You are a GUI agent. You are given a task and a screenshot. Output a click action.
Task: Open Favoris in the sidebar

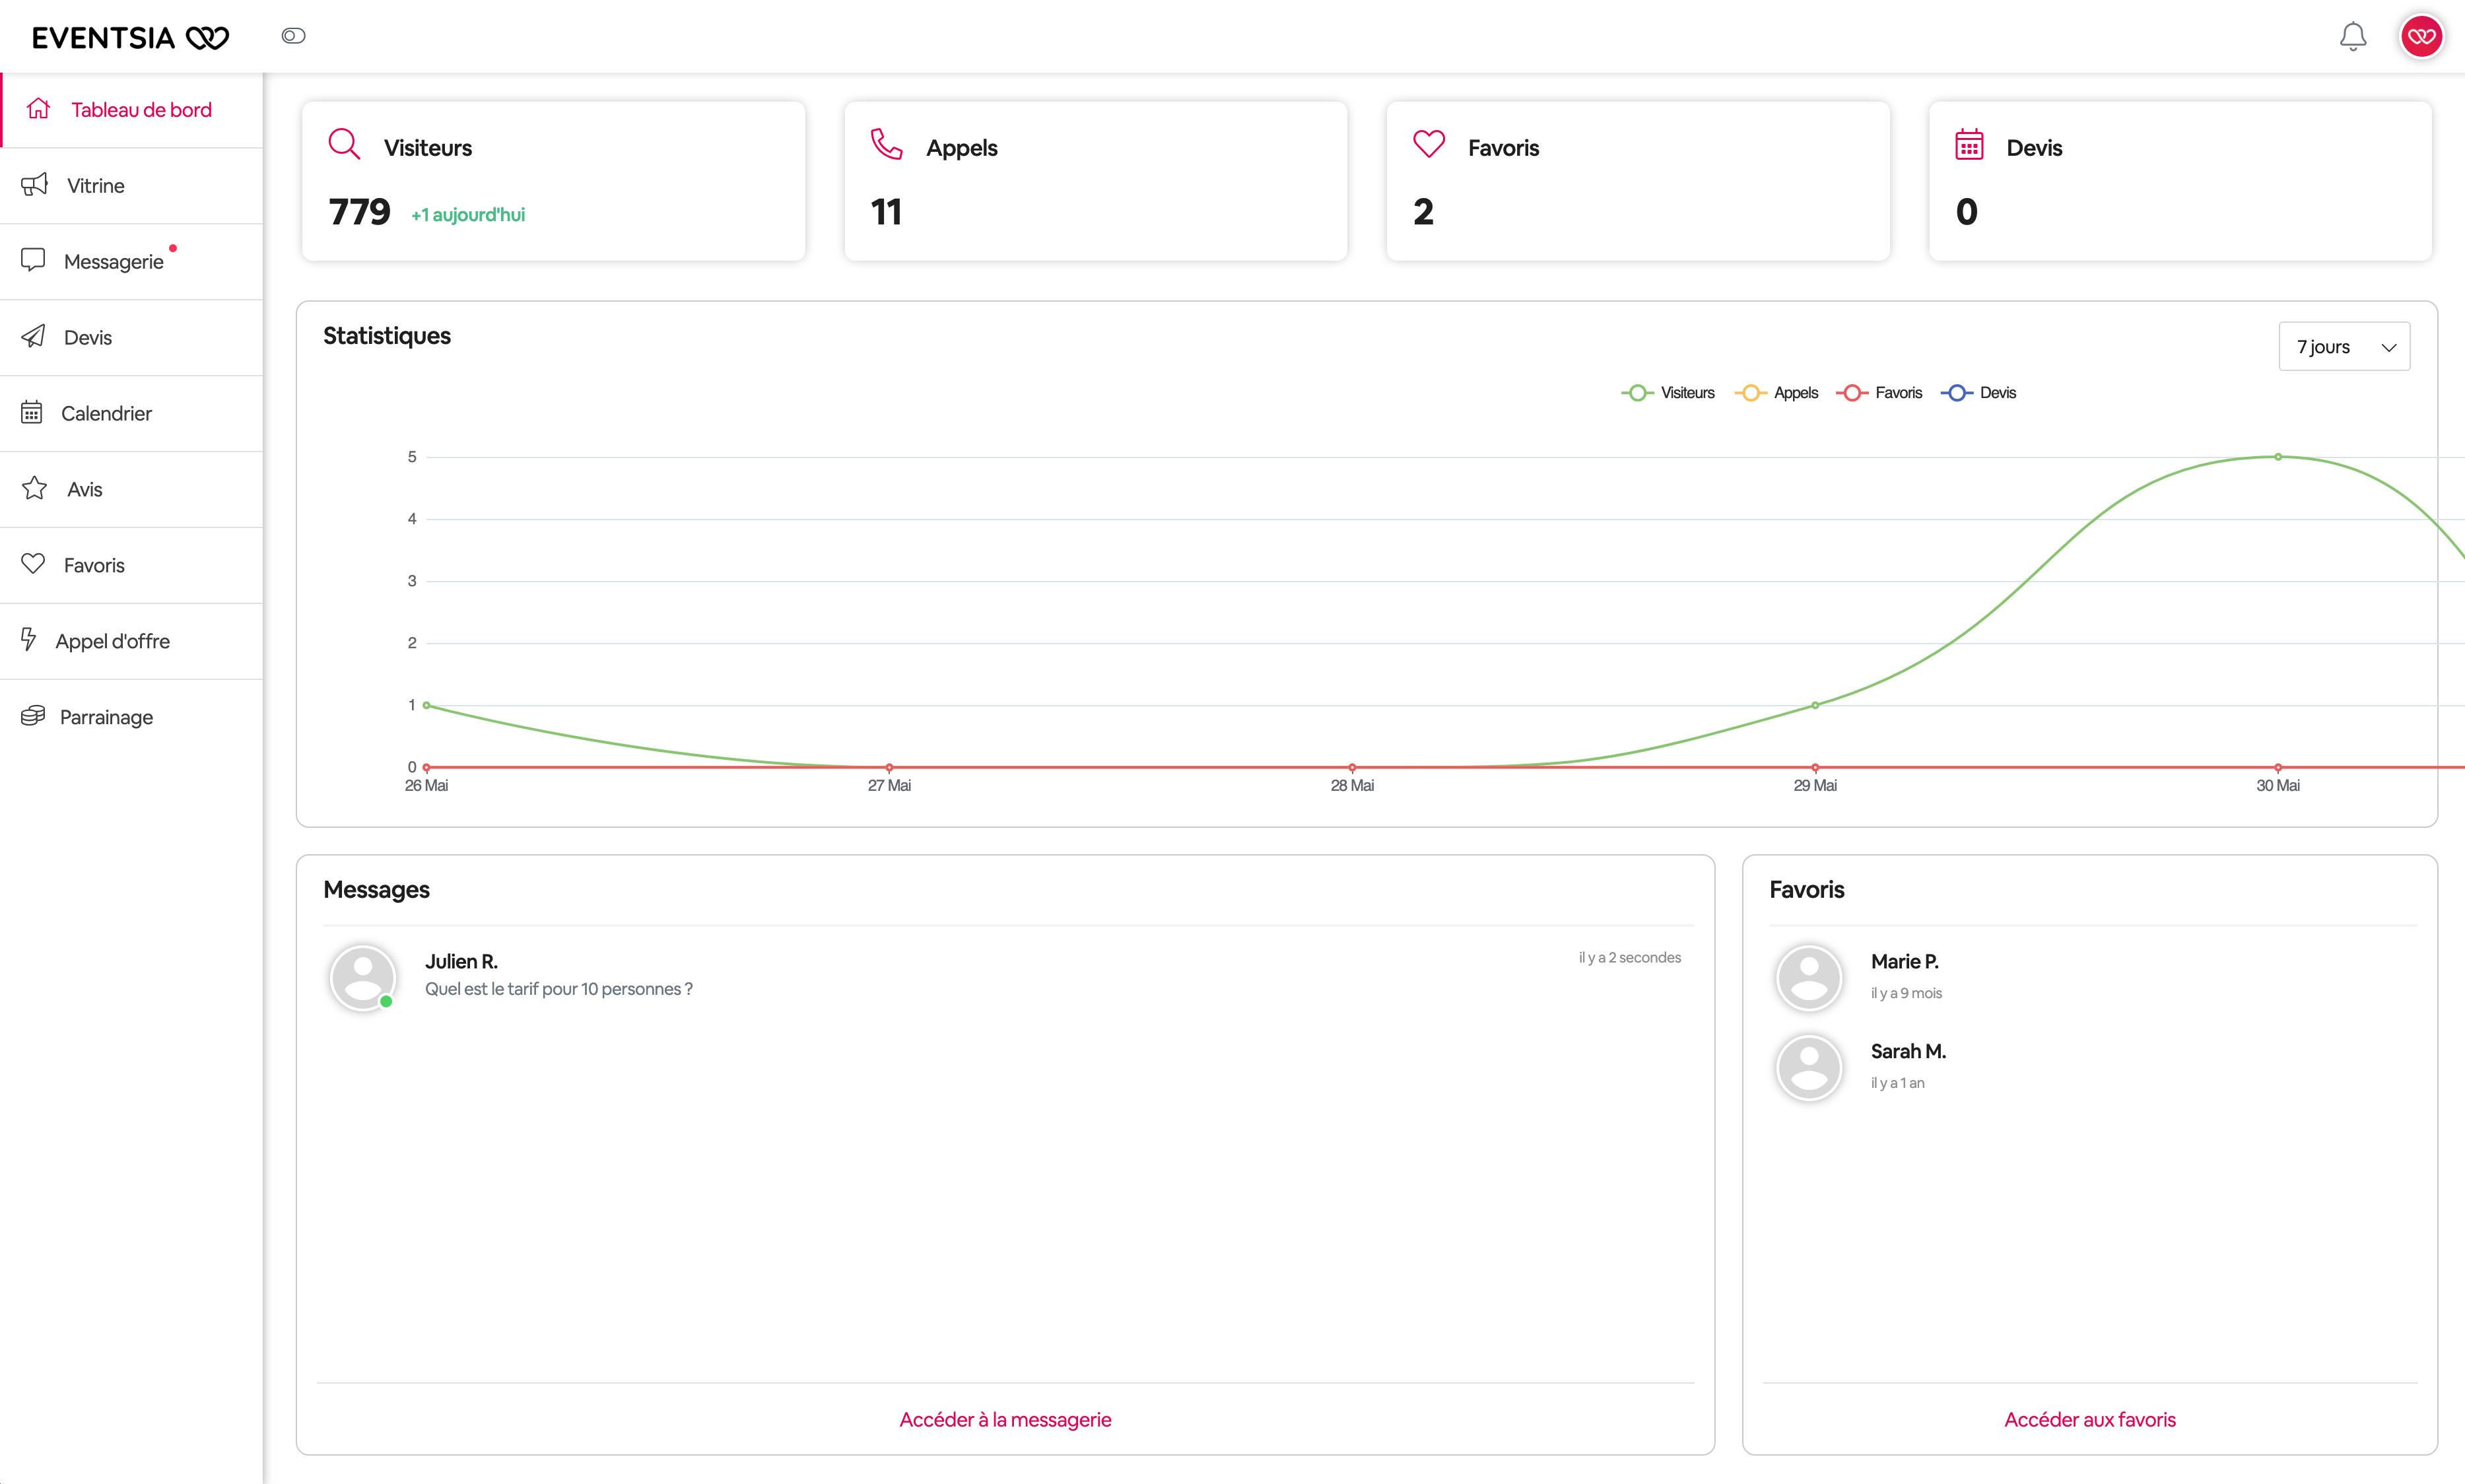132,566
